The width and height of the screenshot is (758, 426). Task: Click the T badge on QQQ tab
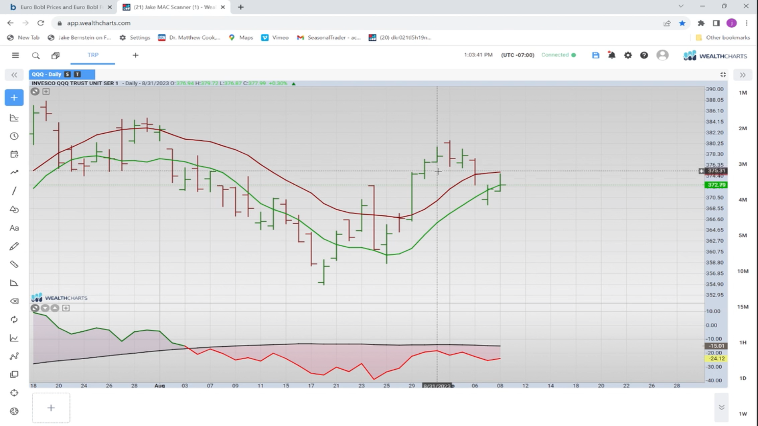click(x=77, y=74)
